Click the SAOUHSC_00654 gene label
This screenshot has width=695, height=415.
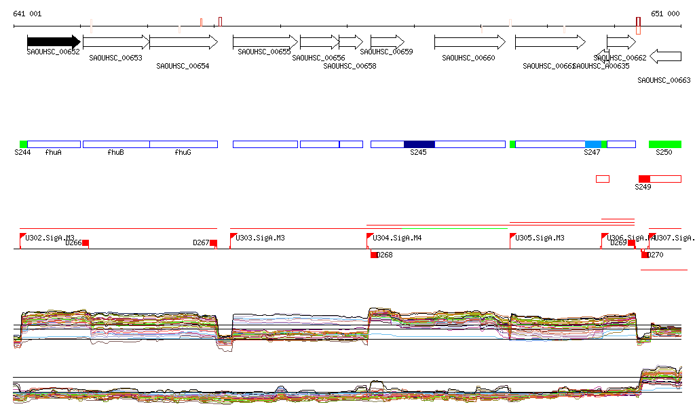pos(183,66)
